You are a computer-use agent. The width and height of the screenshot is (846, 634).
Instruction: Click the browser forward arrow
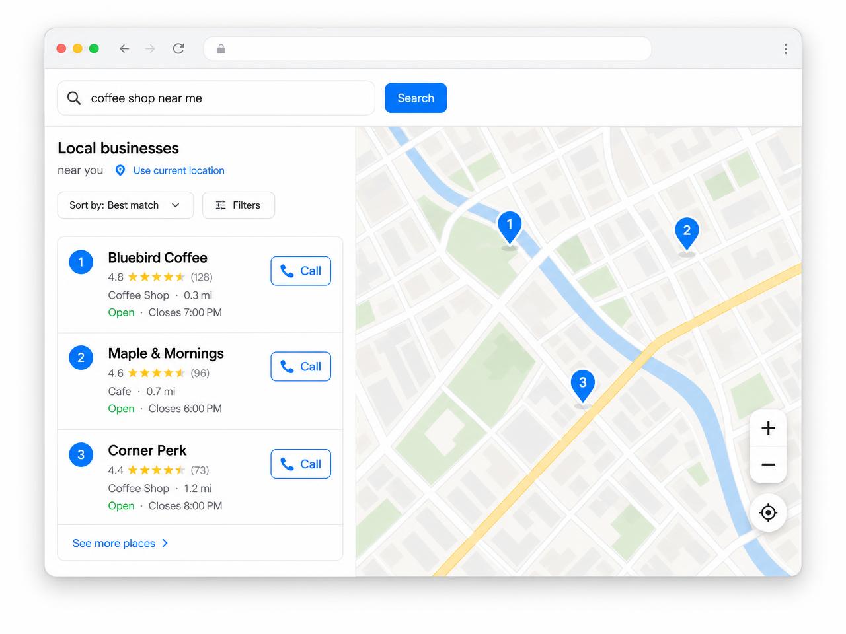[x=151, y=48]
